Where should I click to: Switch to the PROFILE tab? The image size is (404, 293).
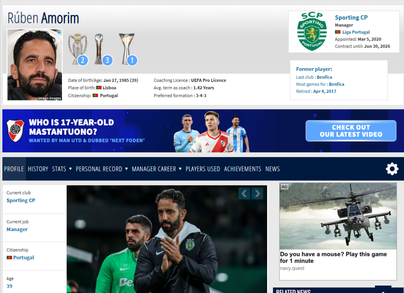pos(14,169)
